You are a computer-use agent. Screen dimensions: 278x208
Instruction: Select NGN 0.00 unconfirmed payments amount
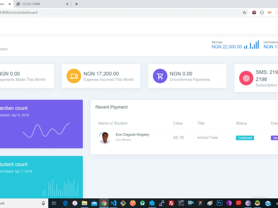(181, 73)
